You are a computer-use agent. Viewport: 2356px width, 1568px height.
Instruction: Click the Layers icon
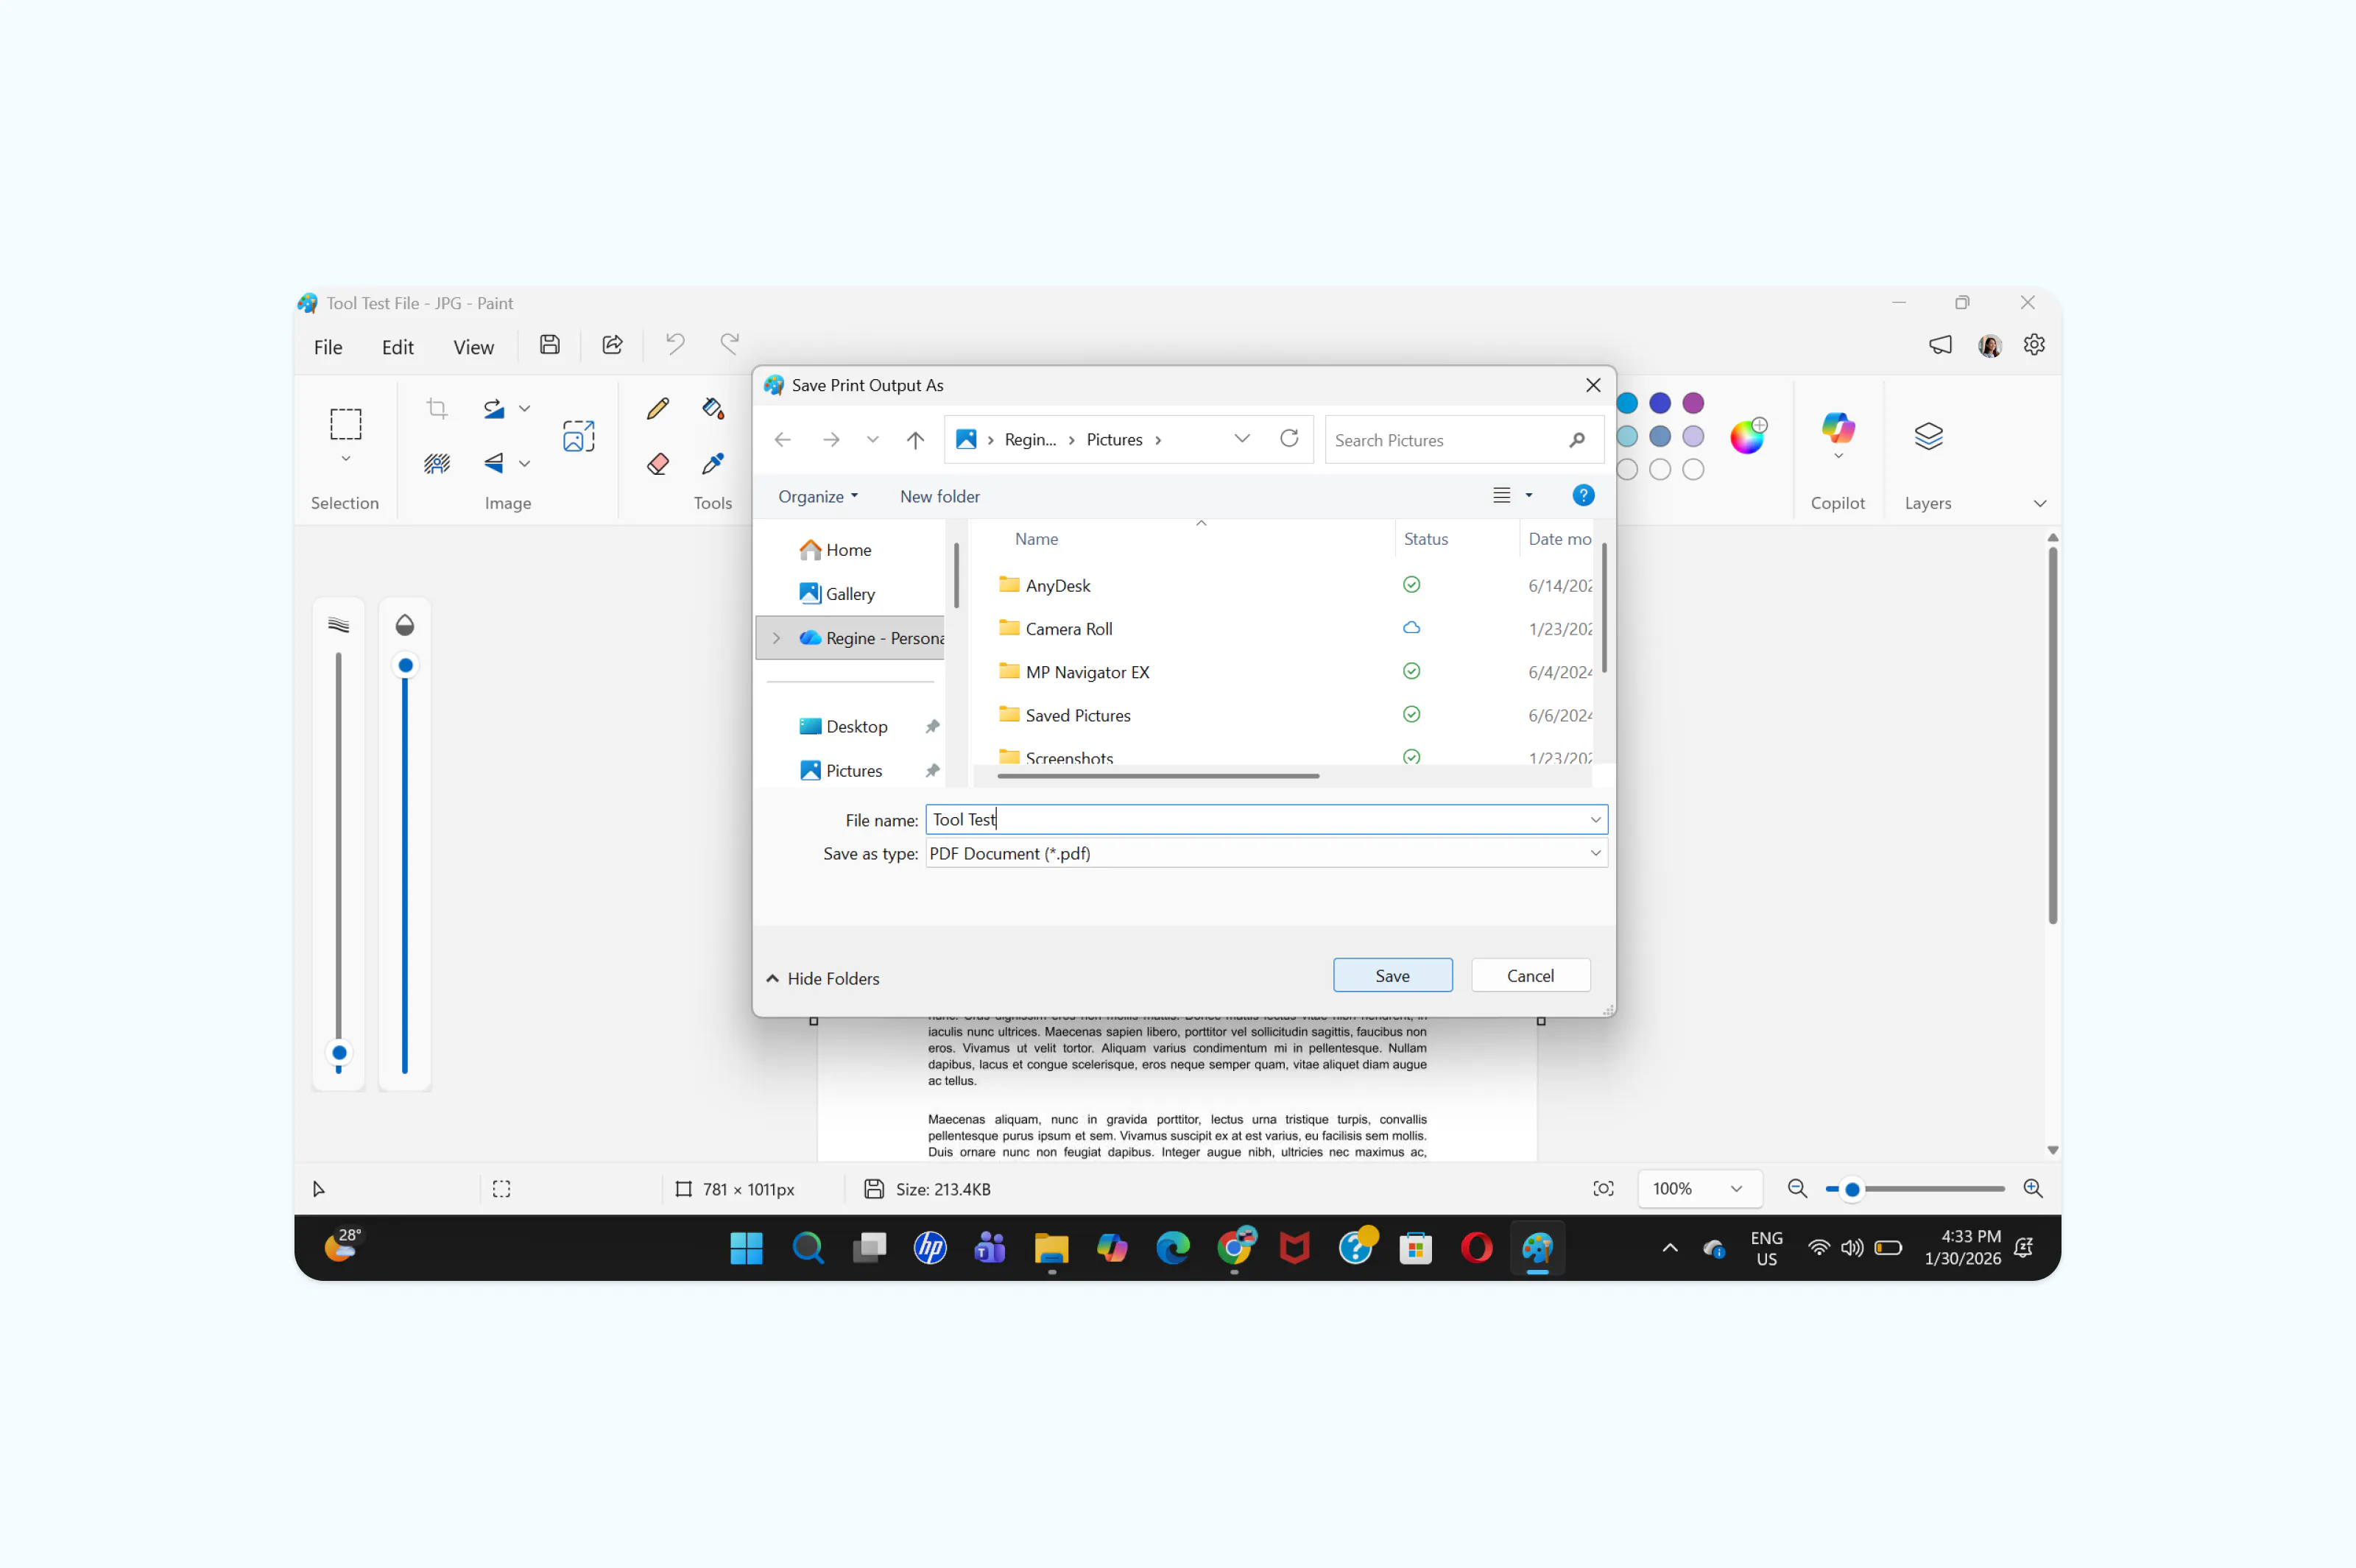point(1927,436)
